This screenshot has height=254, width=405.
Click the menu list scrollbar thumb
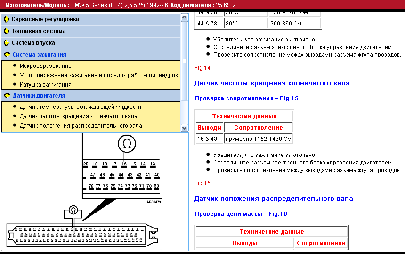(185, 62)
